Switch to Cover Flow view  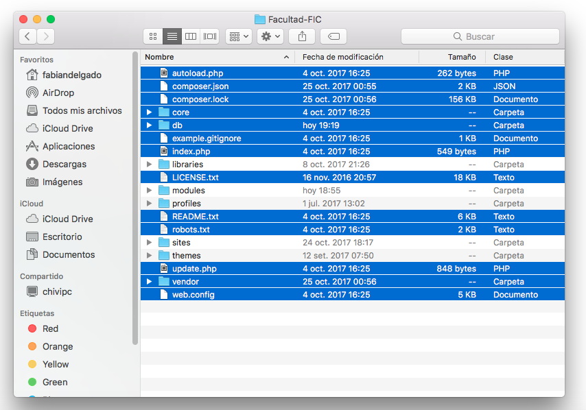[x=210, y=36]
